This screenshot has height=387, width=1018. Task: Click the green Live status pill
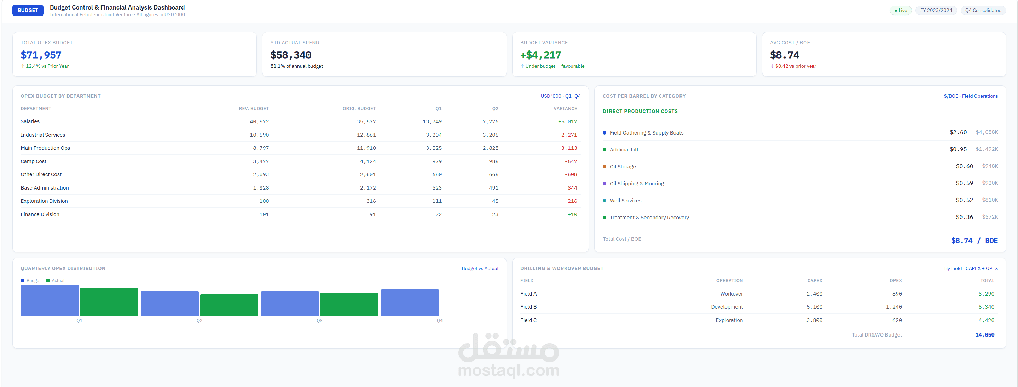900,10
